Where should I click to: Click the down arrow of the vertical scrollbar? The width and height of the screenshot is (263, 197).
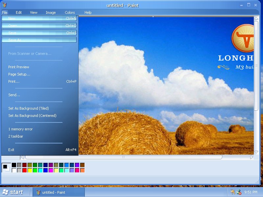pyautogui.click(x=256, y=152)
